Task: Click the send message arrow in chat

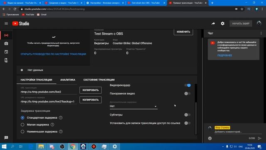Action: coord(259,138)
